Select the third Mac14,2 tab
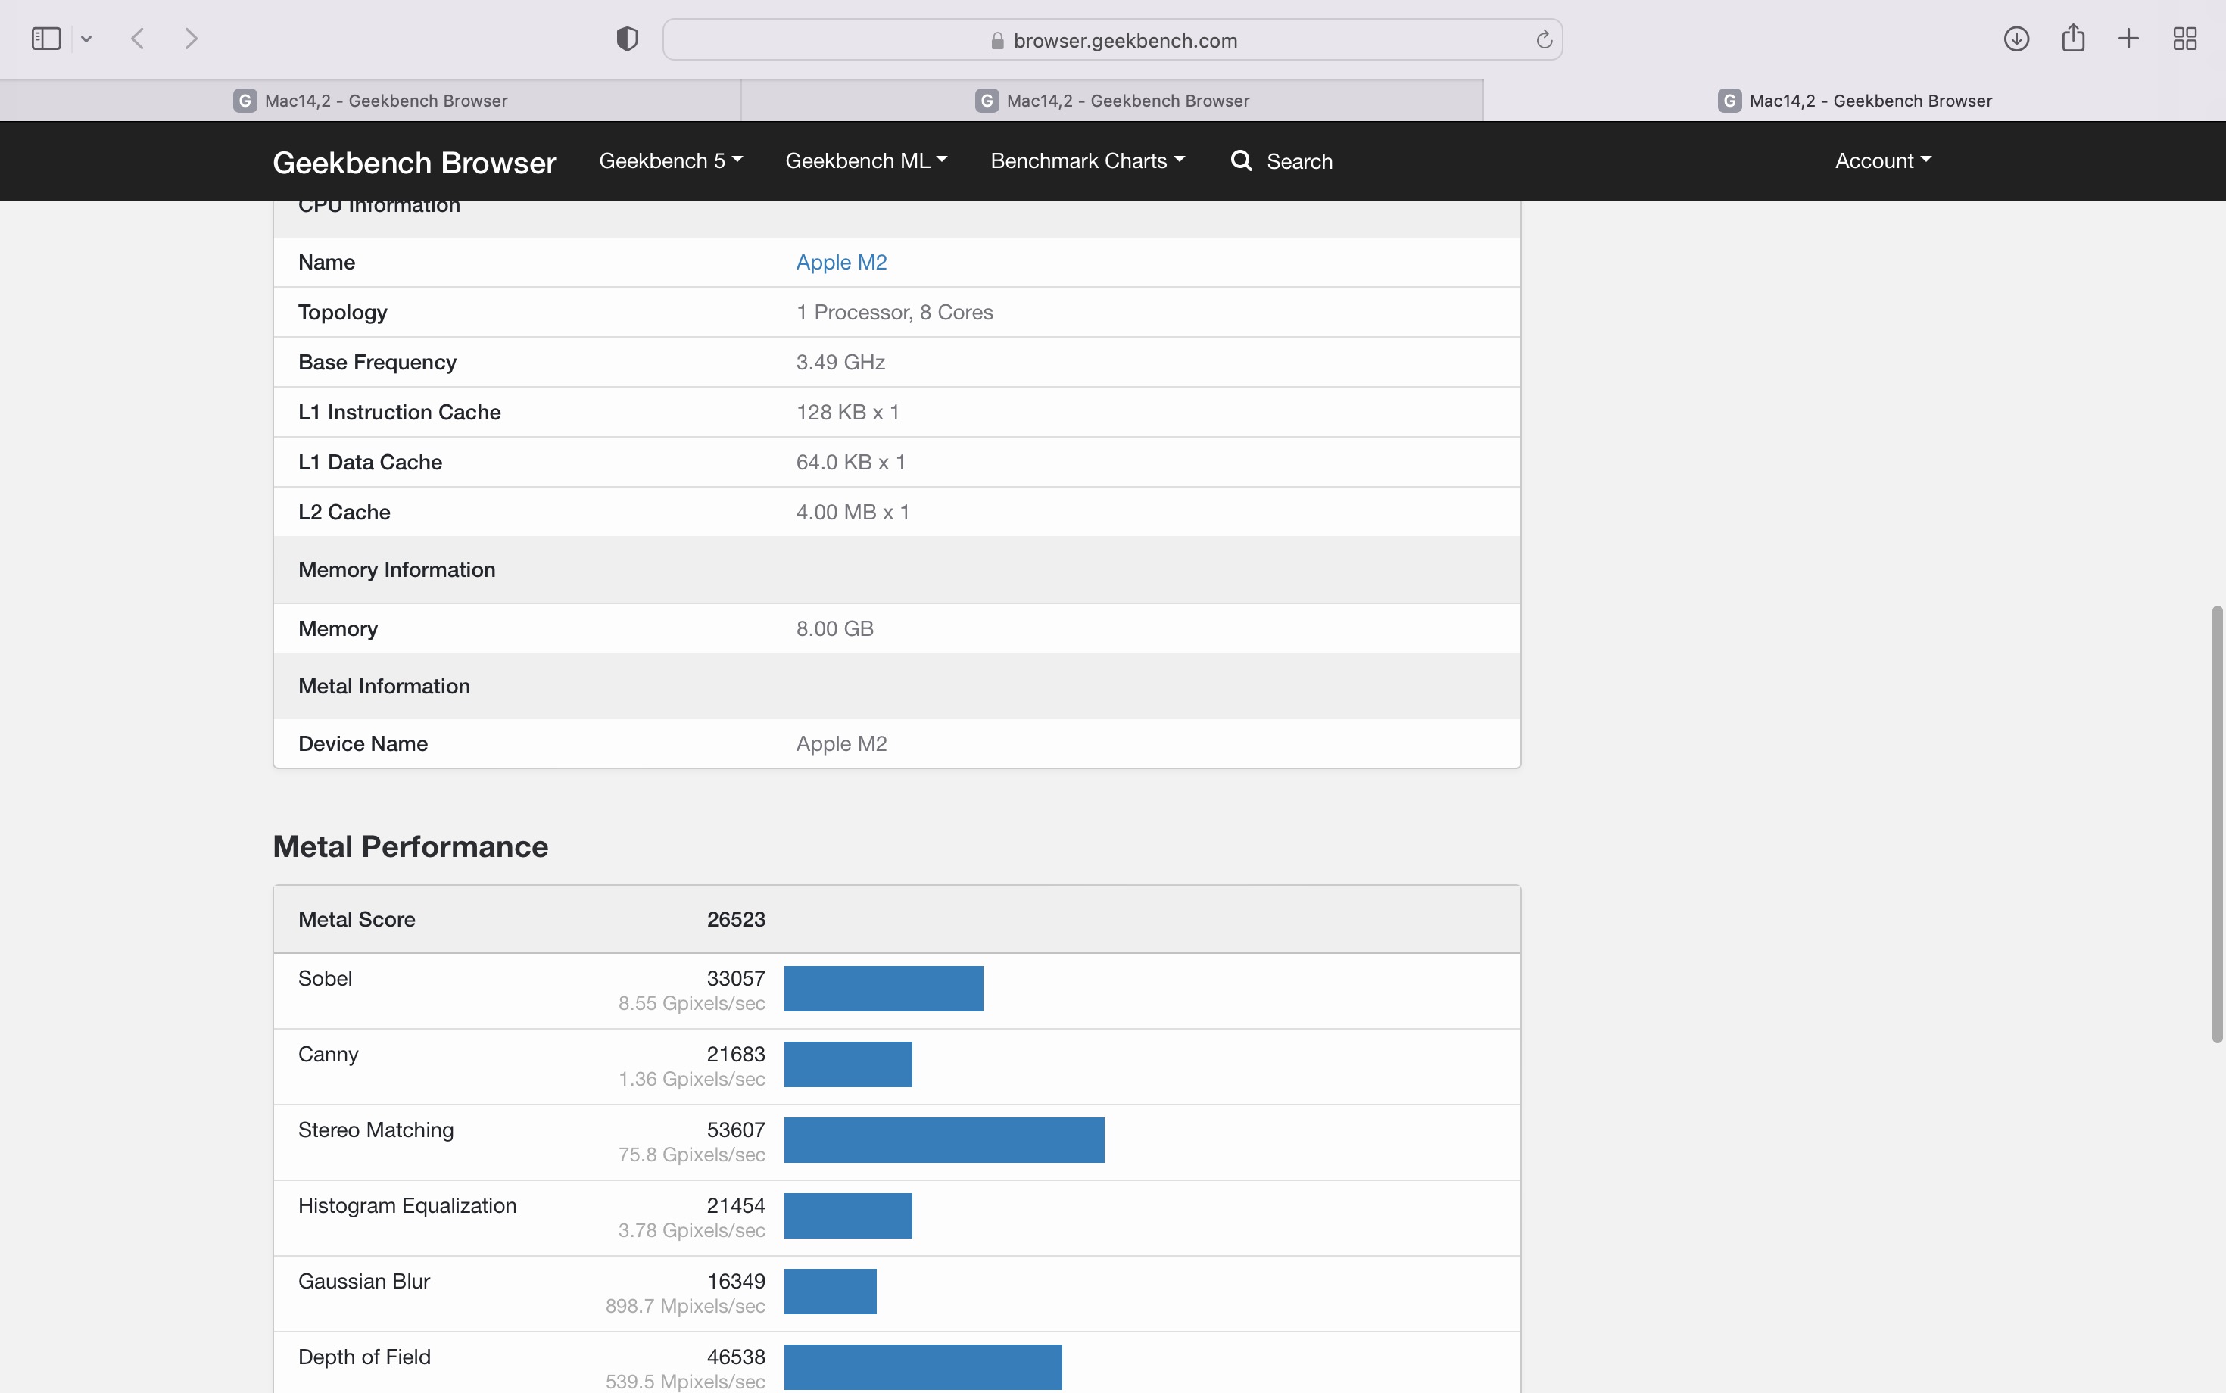The width and height of the screenshot is (2226, 1393). (1855, 101)
